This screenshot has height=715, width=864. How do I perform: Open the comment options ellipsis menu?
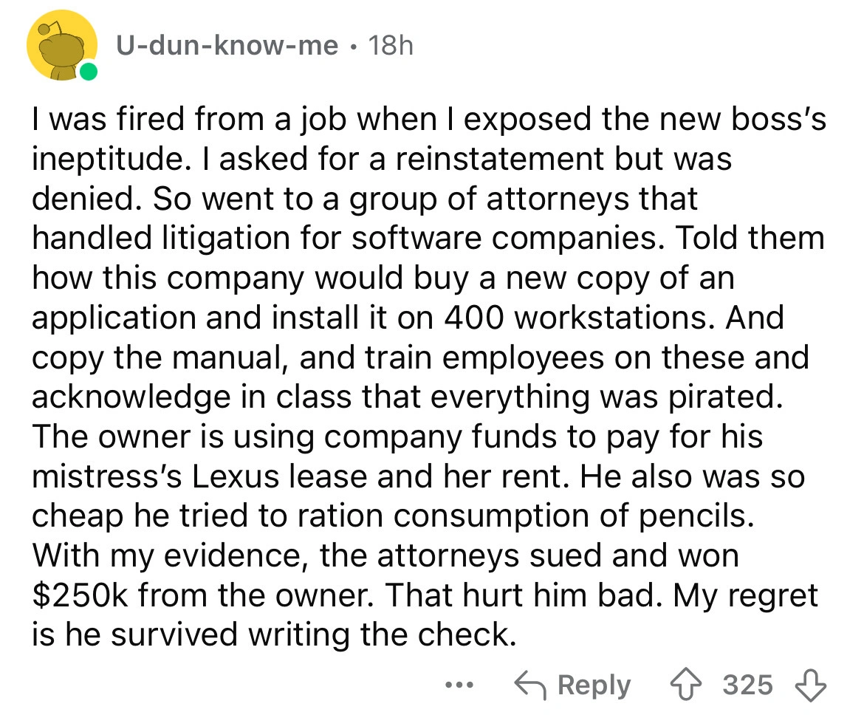(x=459, y=685)
